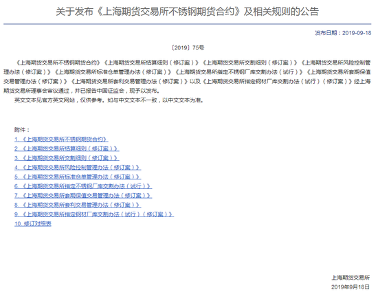The image size is (378, 301).
Task: Click the announcement title heading
Action: (x=188, y=12)
